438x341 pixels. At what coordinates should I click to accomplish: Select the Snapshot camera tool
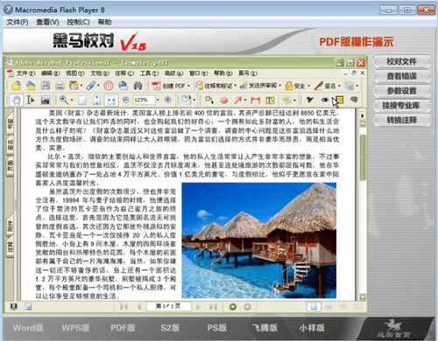(x=46, y=101)
